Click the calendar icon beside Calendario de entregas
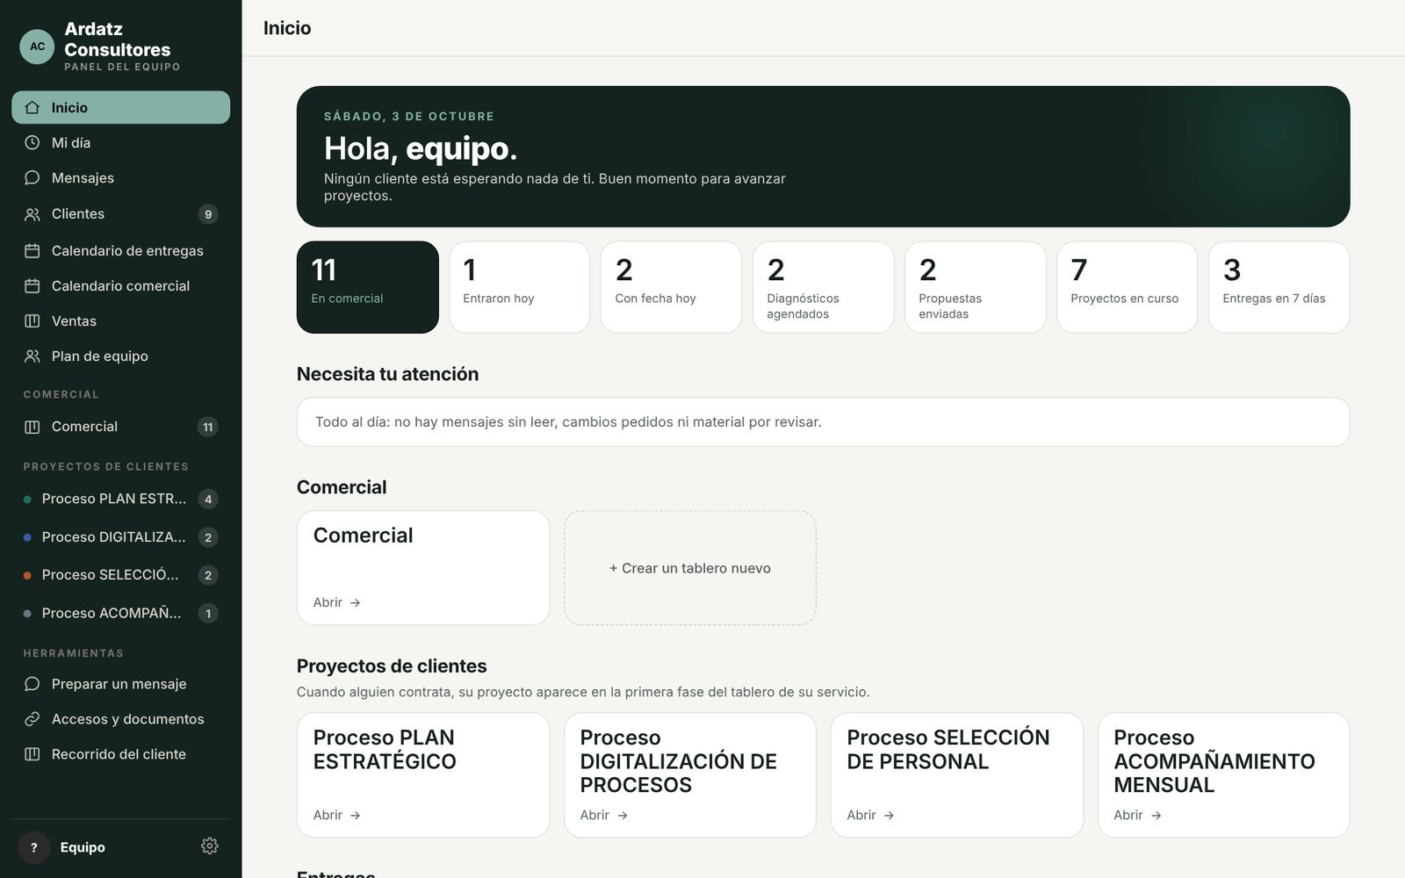 (x=32, y=250)
